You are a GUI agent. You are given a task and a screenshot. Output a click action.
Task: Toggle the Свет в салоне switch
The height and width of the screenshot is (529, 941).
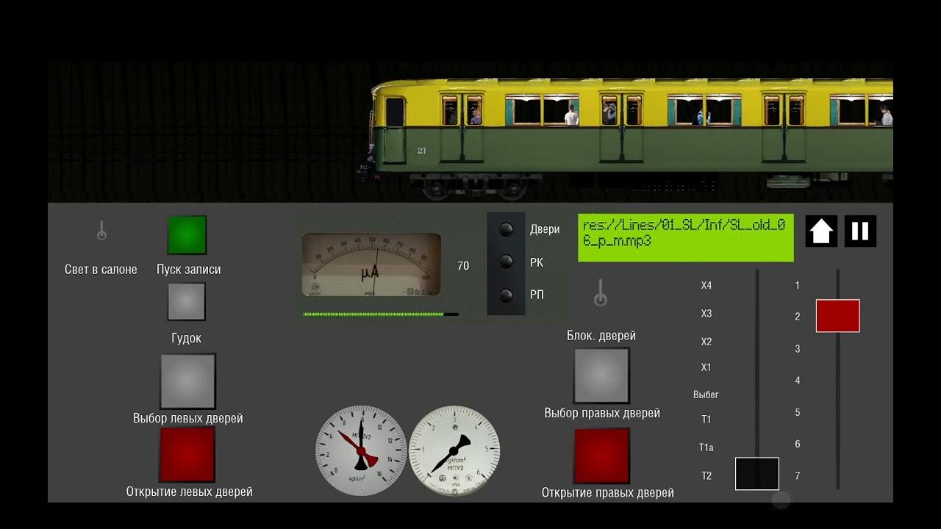[101, 231]
